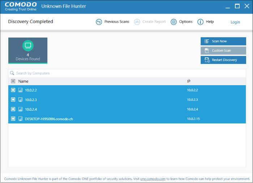Open Options via the gear icon

173,22
